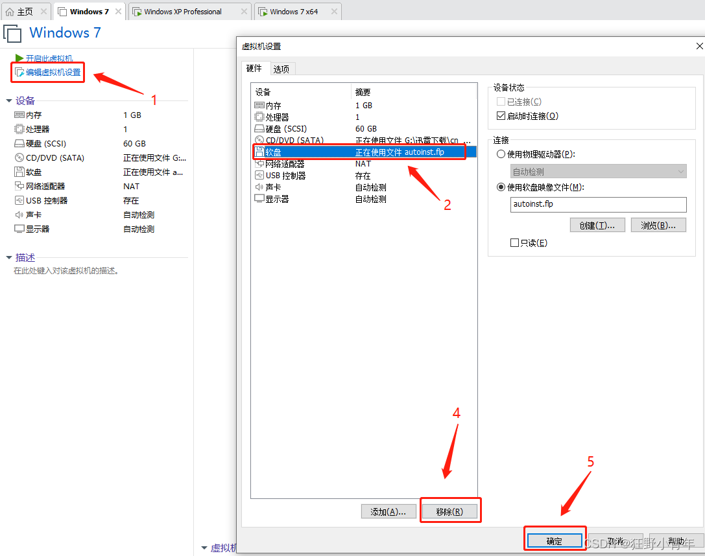The width and height of the screenshot is (705, 556).
Task: Click the description text field placeholder
Action: (66, 271)
